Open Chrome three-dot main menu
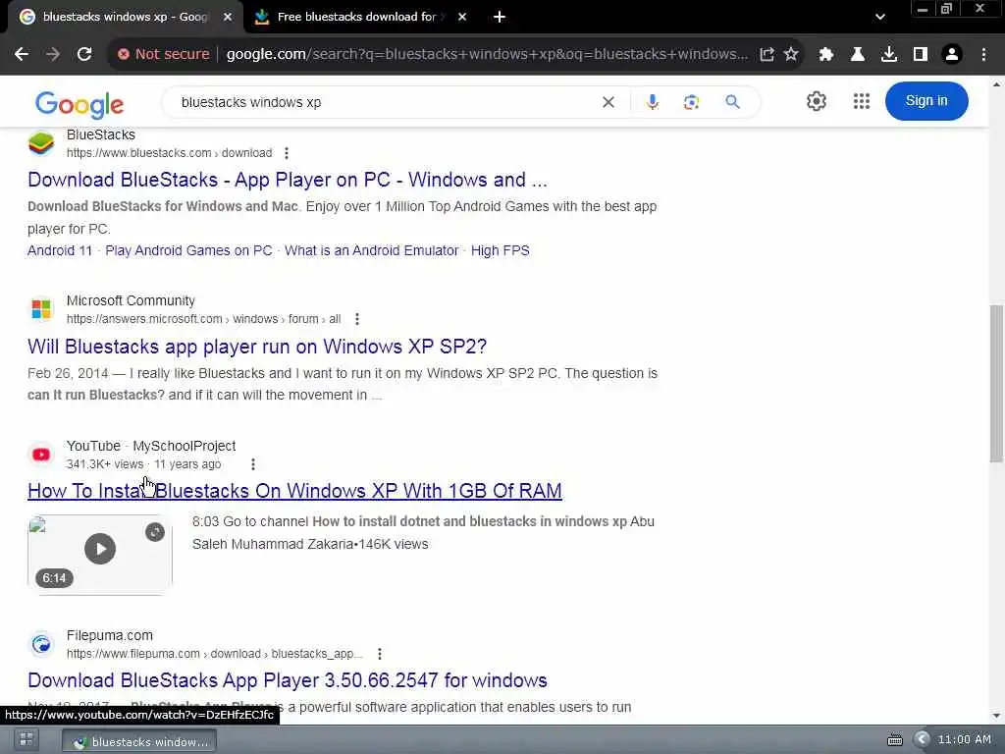This screenshot has width=1005, height=754. 983,55
